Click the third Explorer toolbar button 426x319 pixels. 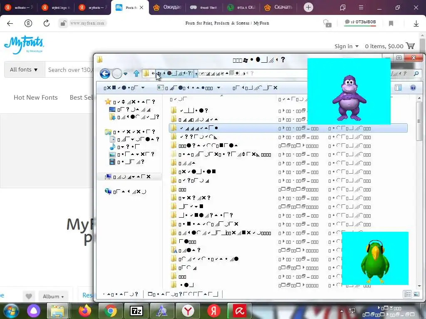(x=255, y=88)
